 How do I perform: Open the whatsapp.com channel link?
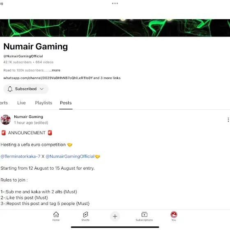point(48,78)
